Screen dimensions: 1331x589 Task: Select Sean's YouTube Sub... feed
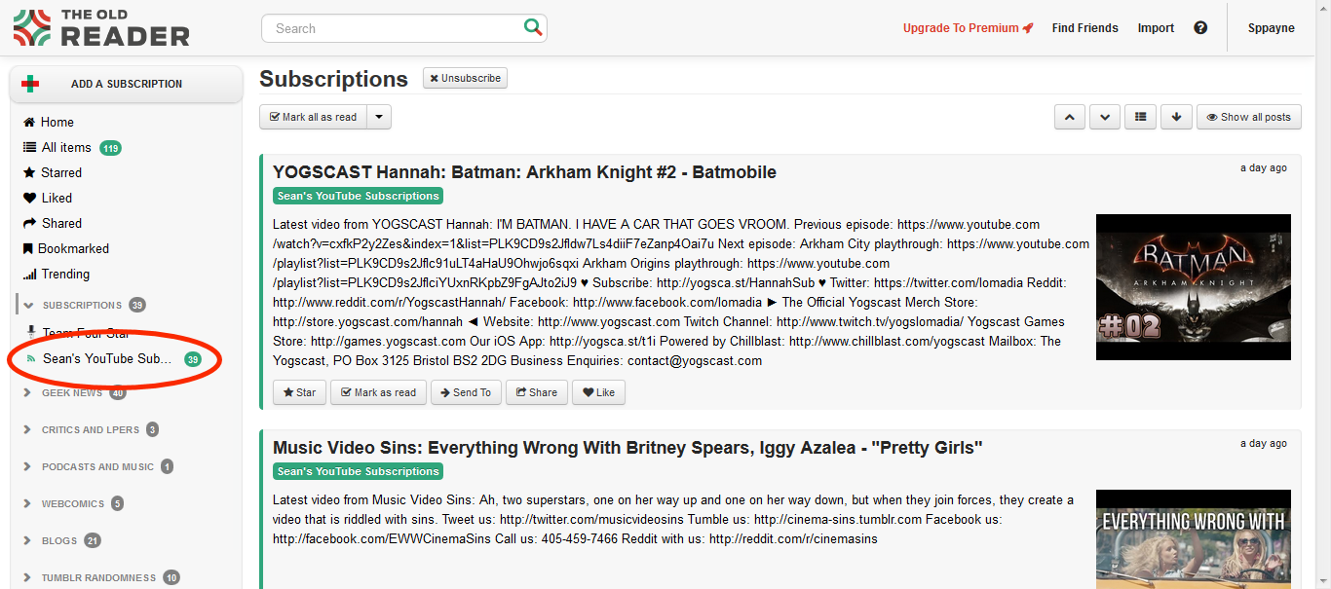[x=107, y=358]
